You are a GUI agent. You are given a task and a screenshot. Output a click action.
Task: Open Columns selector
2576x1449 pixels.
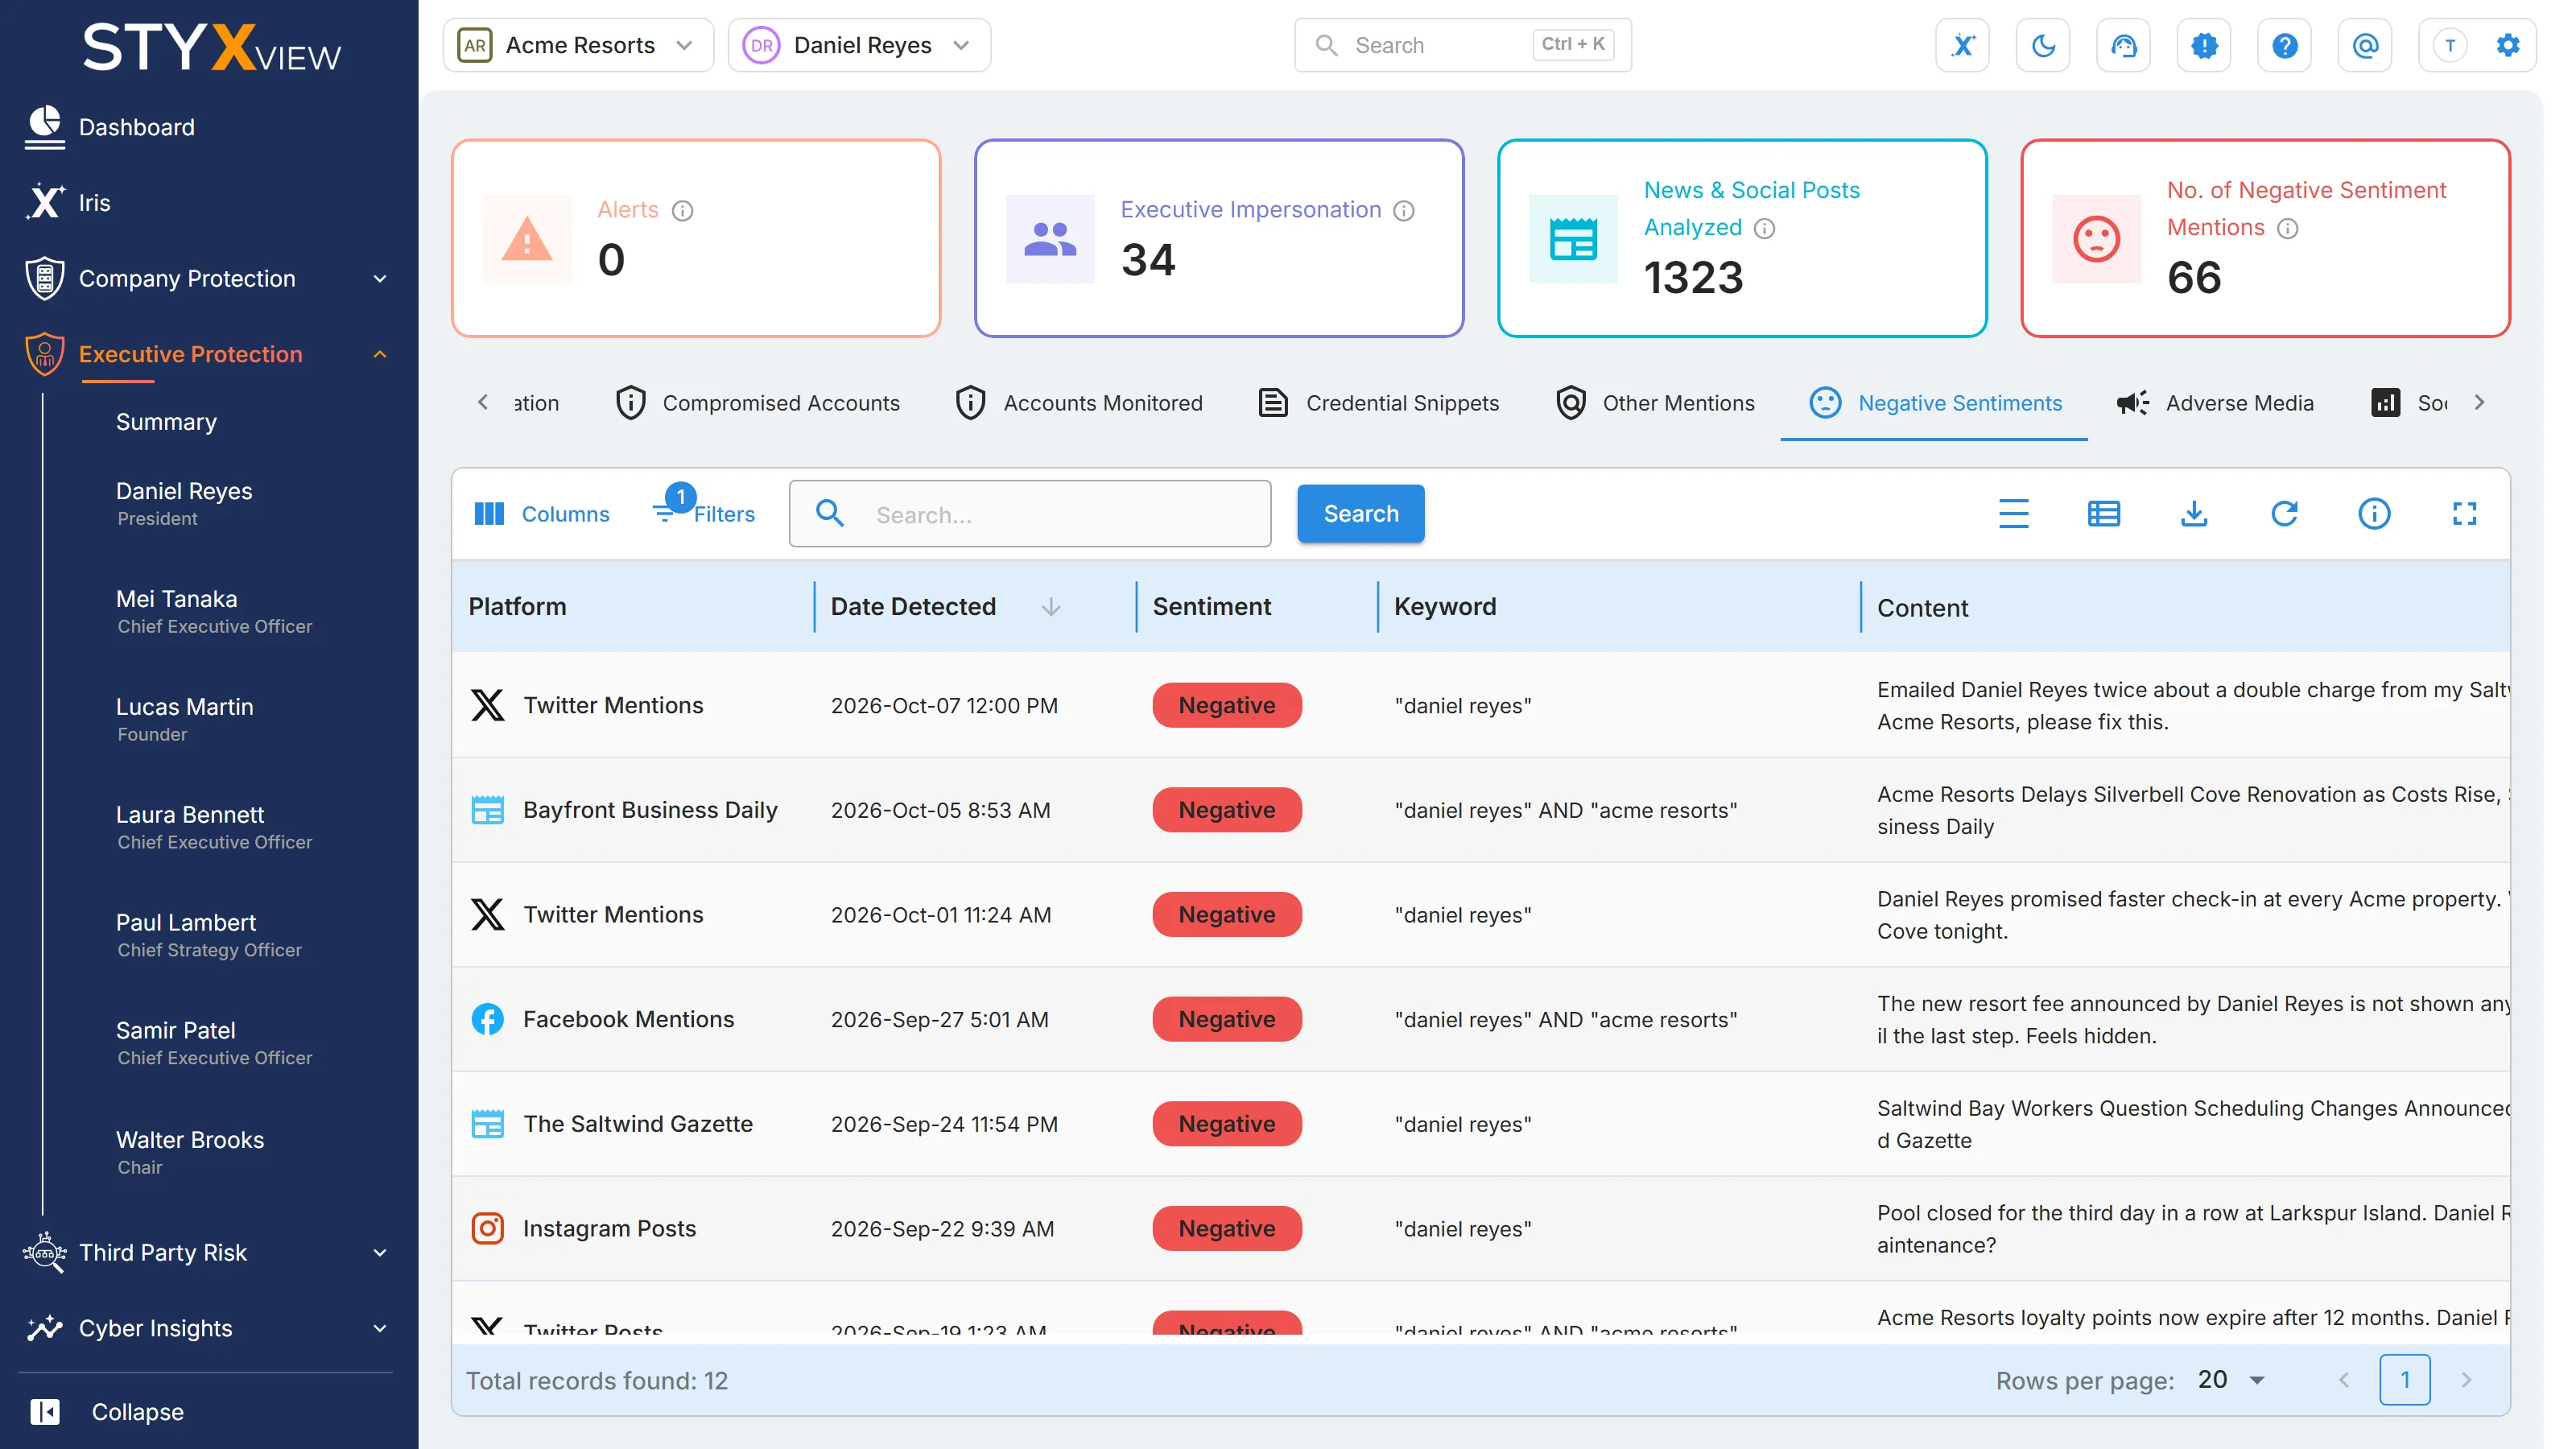pos(541,514)
